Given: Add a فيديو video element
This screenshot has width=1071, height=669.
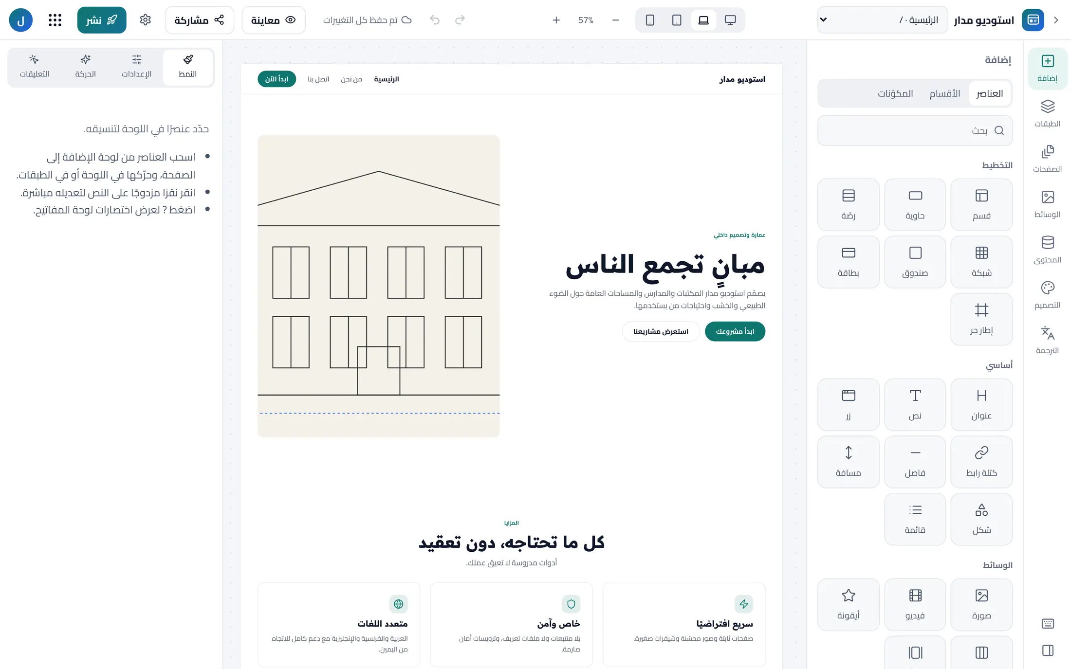Looking at the screenshot, I should tap(915, 604).
